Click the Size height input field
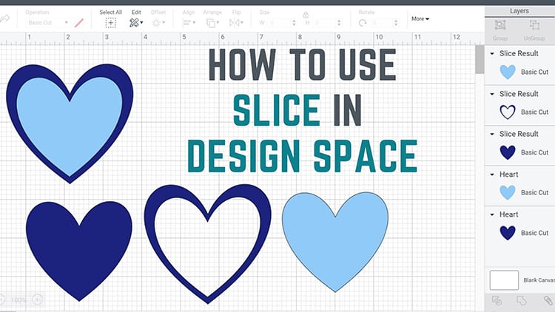The height and width of the screenshot is (312, 555). (x=324, y=23)
